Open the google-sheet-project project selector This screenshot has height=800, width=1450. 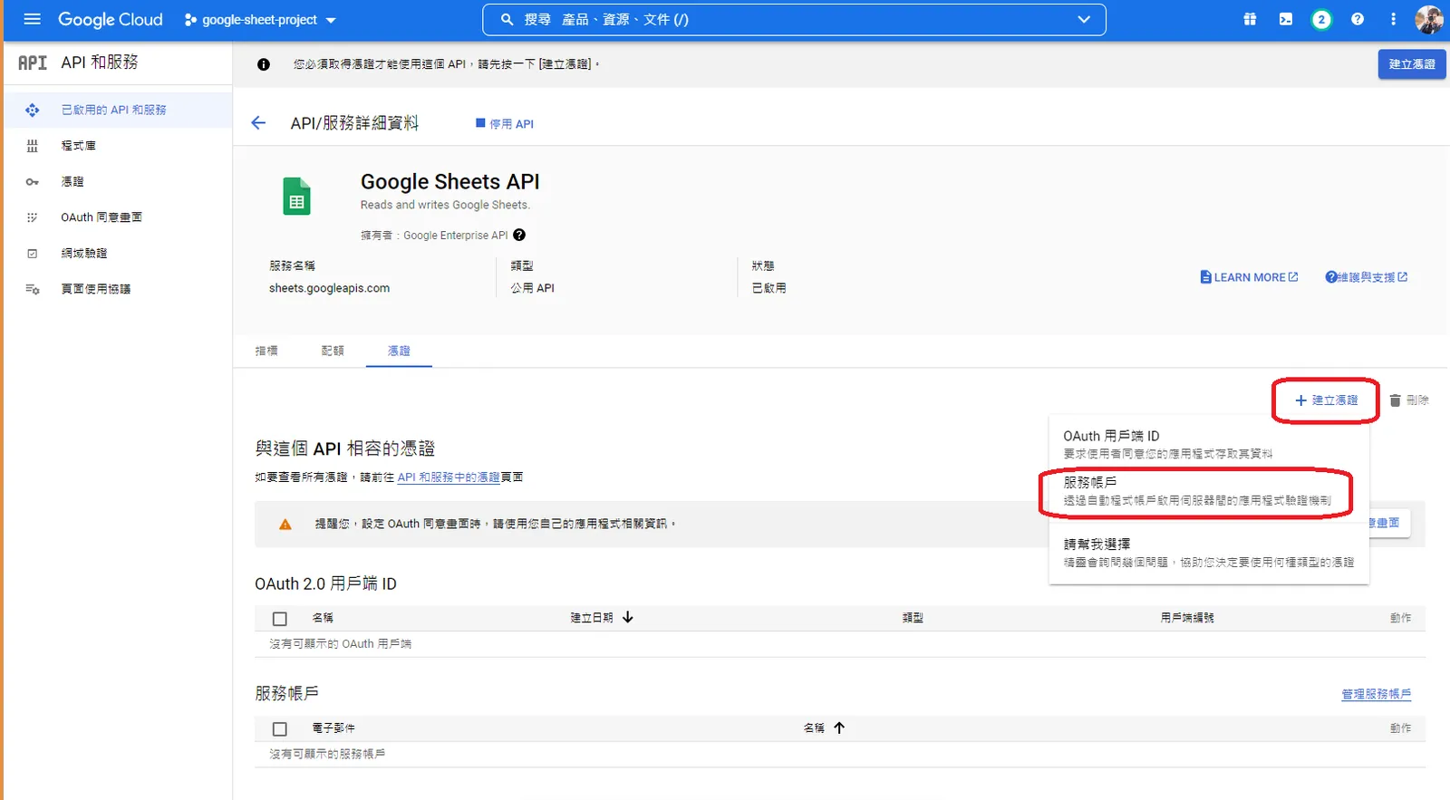click(260, 20)
